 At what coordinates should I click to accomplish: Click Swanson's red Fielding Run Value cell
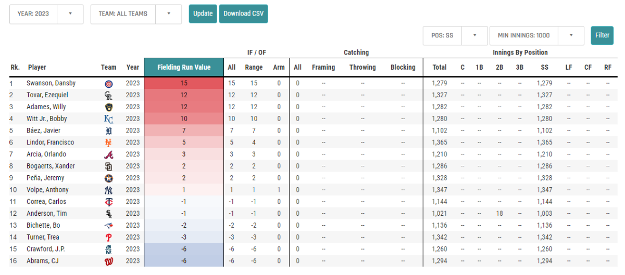(x=184, y=83)
